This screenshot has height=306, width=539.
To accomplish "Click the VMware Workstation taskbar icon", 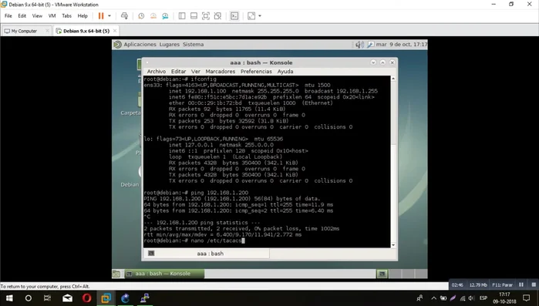I will (106, 298).
